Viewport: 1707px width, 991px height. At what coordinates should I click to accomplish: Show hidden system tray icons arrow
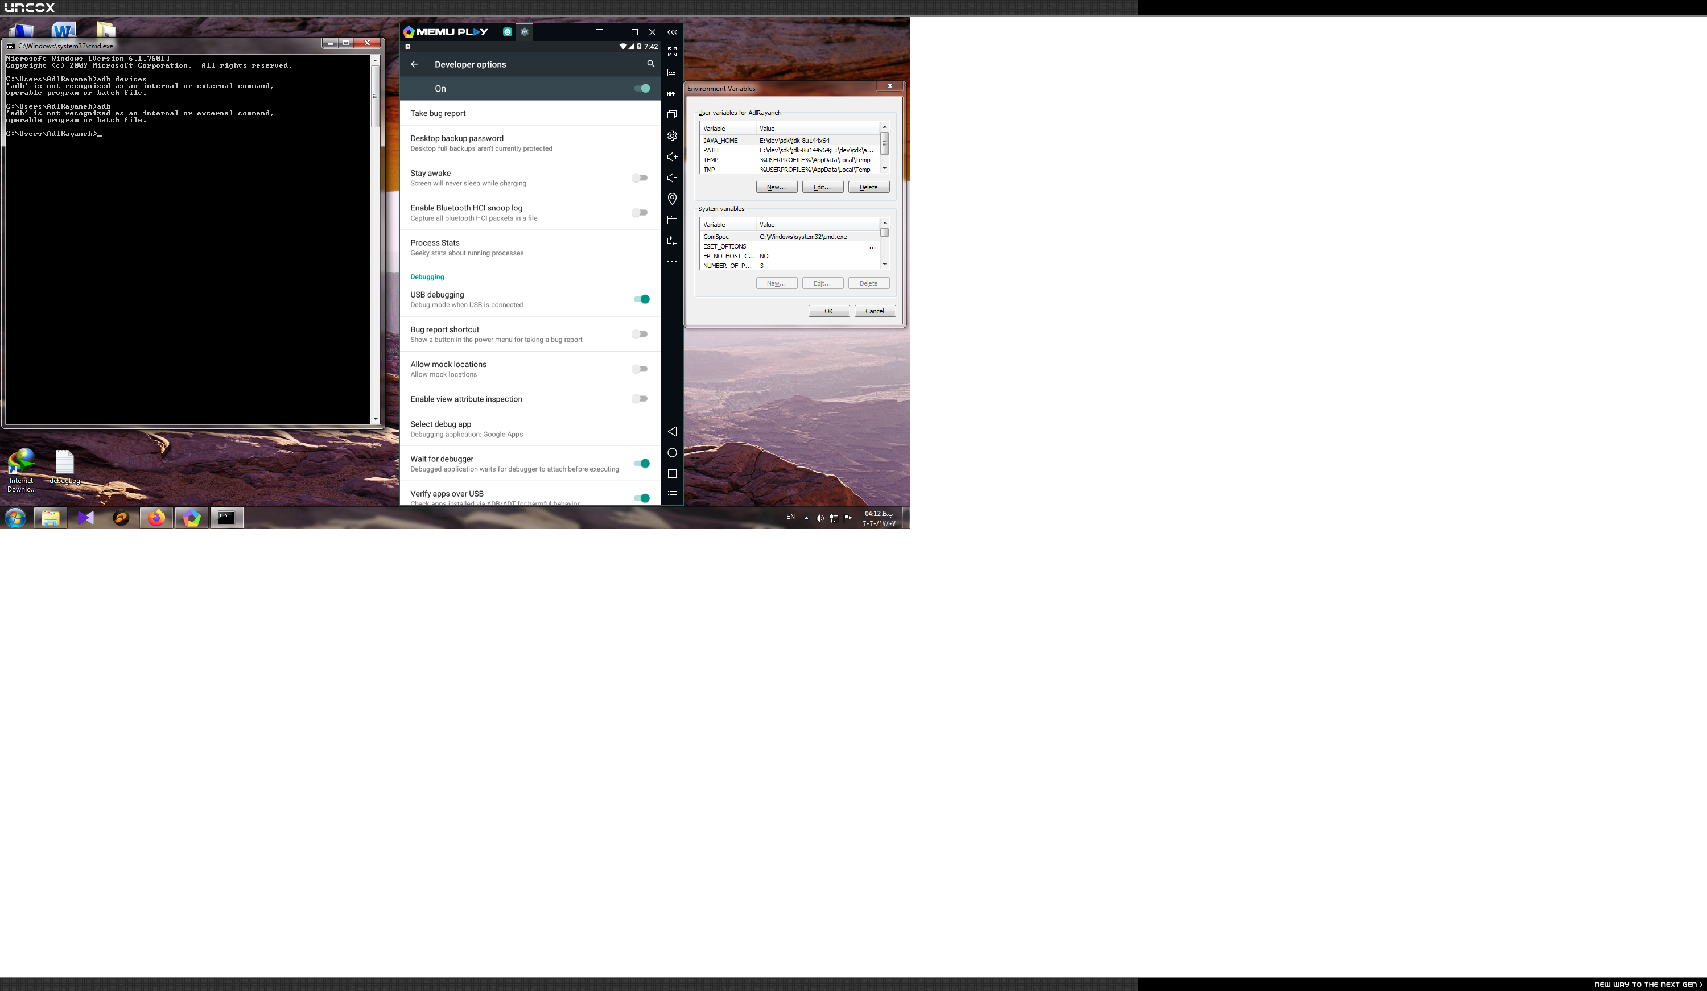pyautogui.click(x=806, y=518)
